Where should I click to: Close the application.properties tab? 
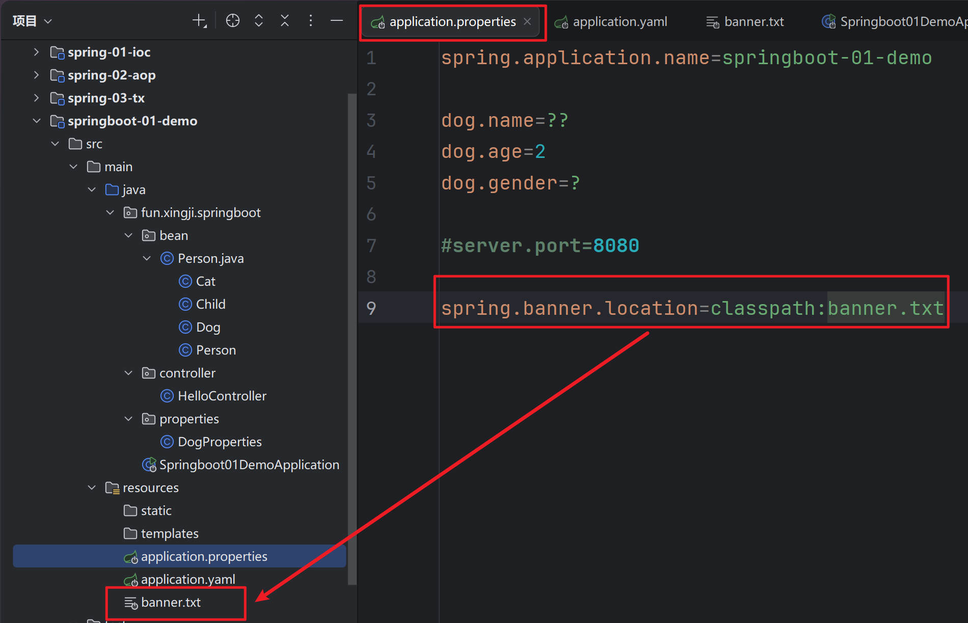tap(528, 21)
